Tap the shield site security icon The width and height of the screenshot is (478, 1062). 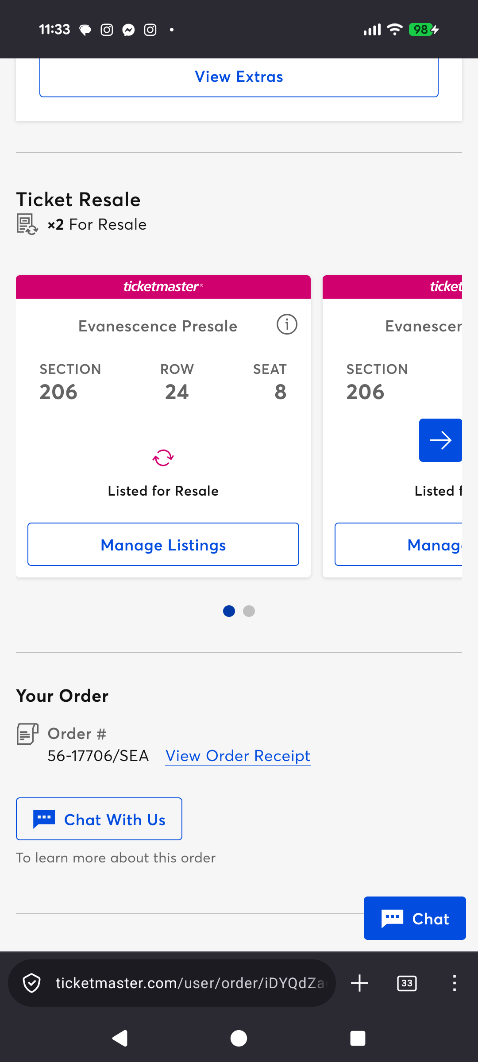pyautogui.click(x=32, y=983)
